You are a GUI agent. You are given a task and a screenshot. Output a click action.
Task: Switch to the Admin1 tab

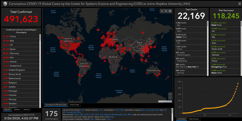coord(7,110)
